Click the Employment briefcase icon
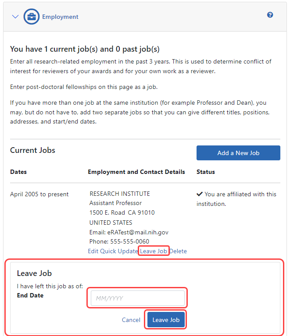This screenshot has height=336, width=290. (31, 17)
